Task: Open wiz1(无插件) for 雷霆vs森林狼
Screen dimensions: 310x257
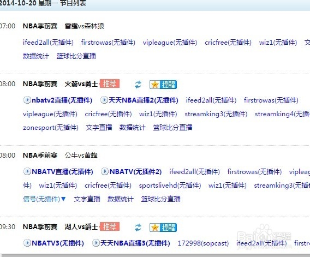Action: coord(278,43)
